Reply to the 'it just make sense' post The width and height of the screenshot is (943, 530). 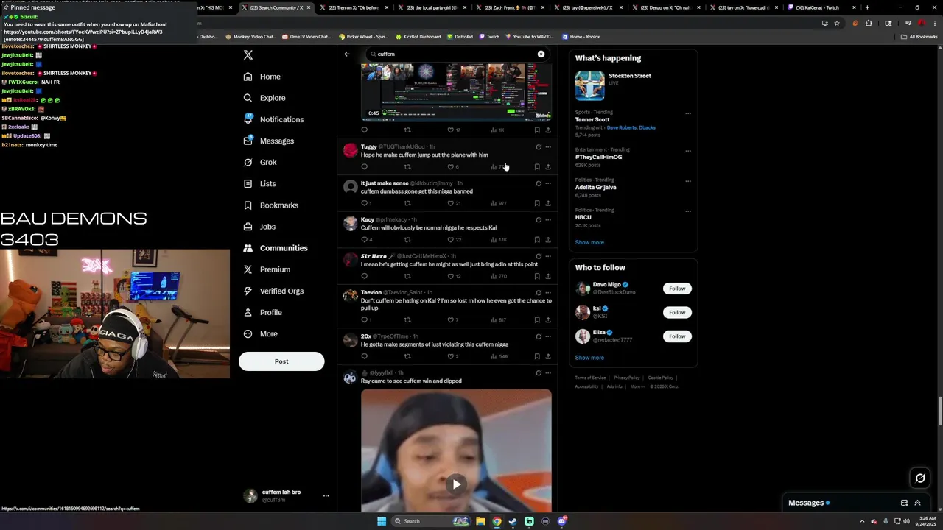364,203
